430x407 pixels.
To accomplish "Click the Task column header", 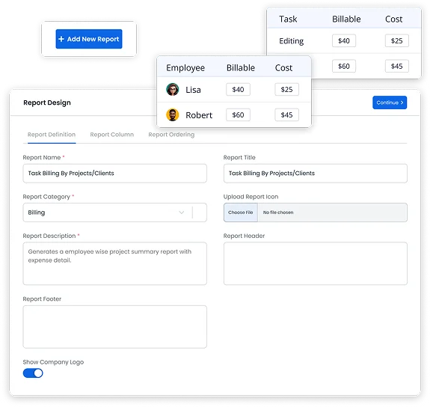I will coord(288,19).
